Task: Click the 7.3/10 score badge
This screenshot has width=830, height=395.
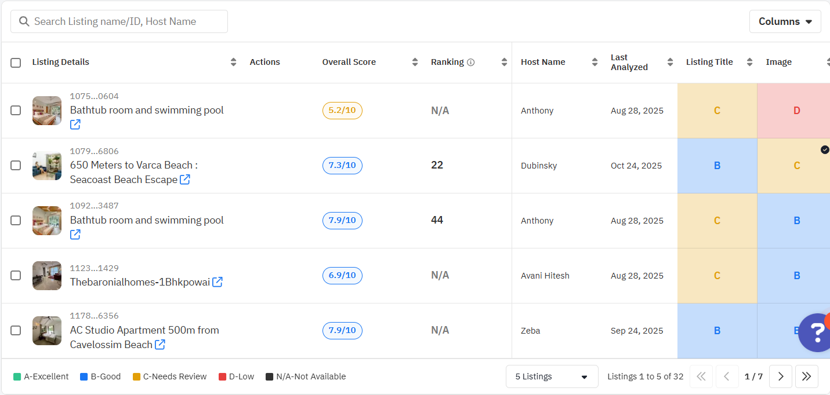Action: click(342, 166)
